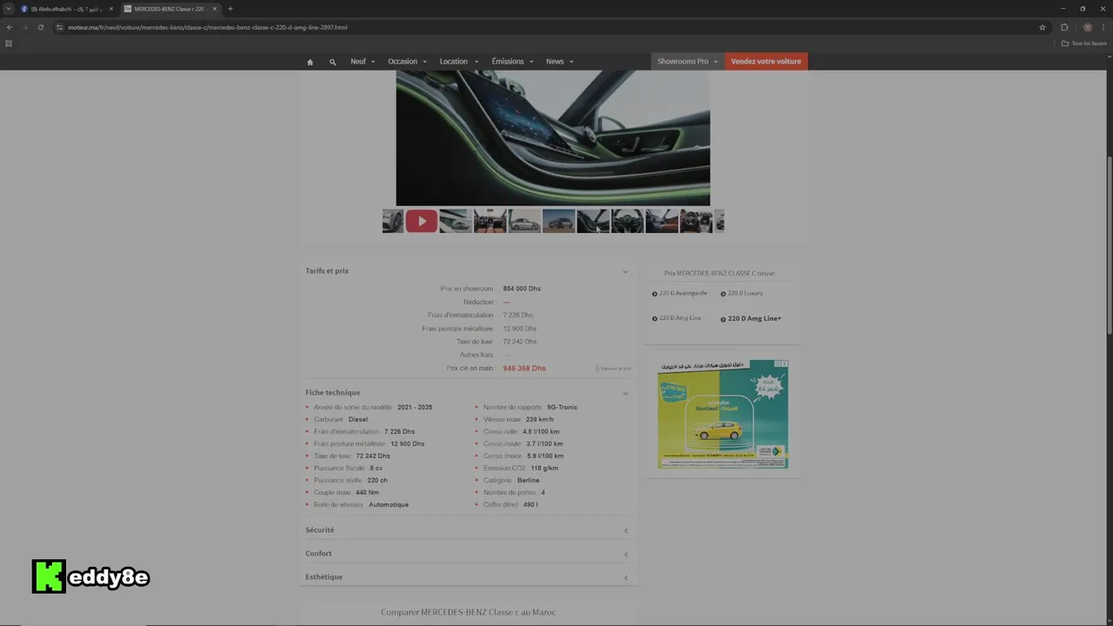Viewport: 1113px width, 626px height.
Task: Play the video thumbnail in gallery
Action: pyautogui.click(x=421, y=221)
